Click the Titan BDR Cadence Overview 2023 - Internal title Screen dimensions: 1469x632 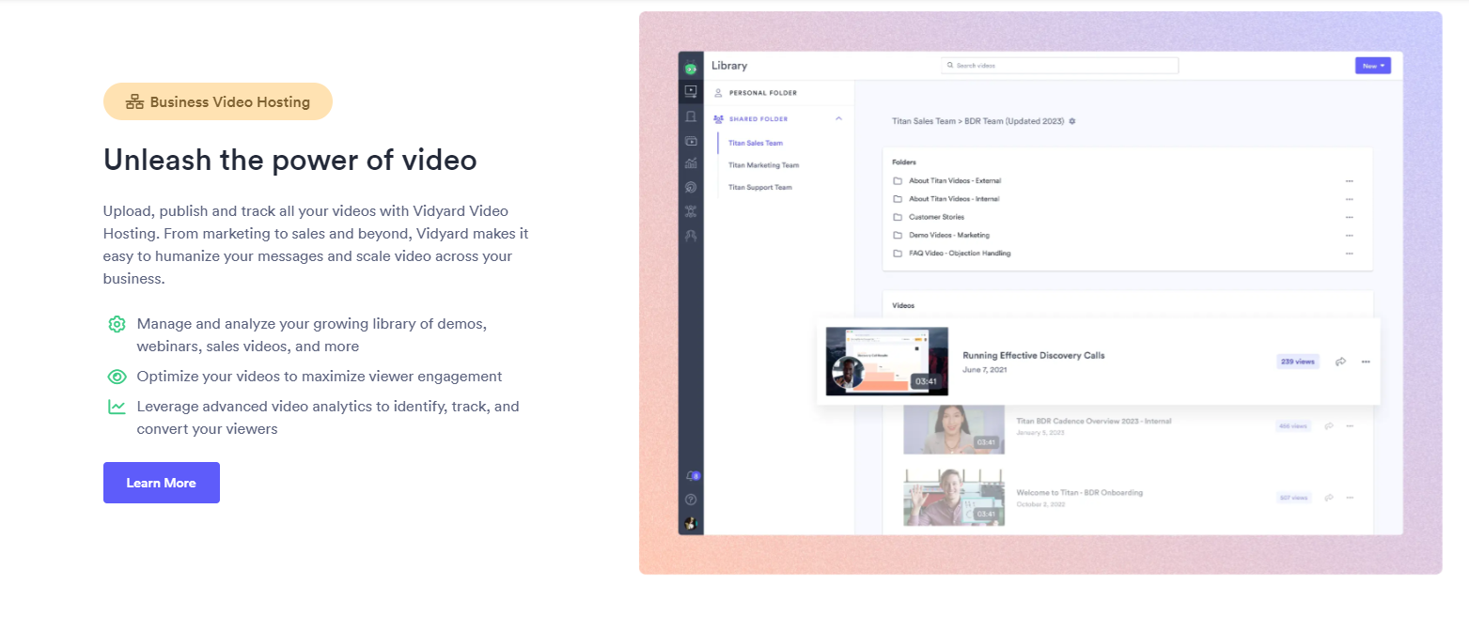[1094, 422]
